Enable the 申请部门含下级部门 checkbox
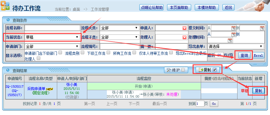Viewport: 270px width, 115px height. click(x=60, y=53)
